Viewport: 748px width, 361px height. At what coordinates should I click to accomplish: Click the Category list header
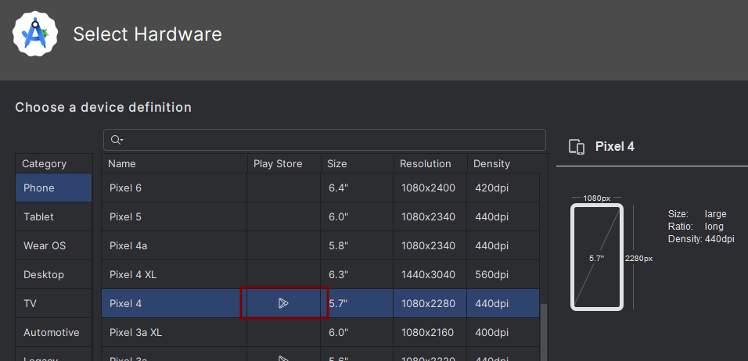pos(53,163)
